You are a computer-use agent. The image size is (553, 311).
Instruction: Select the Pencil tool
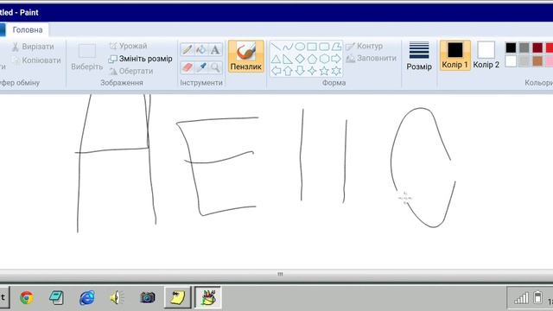click(187, 50)
